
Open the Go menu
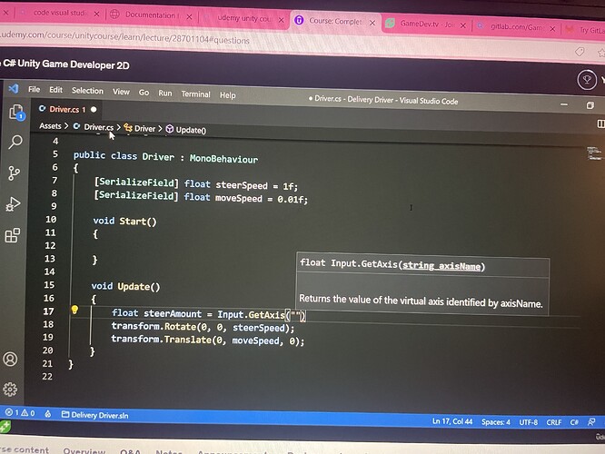144,93
